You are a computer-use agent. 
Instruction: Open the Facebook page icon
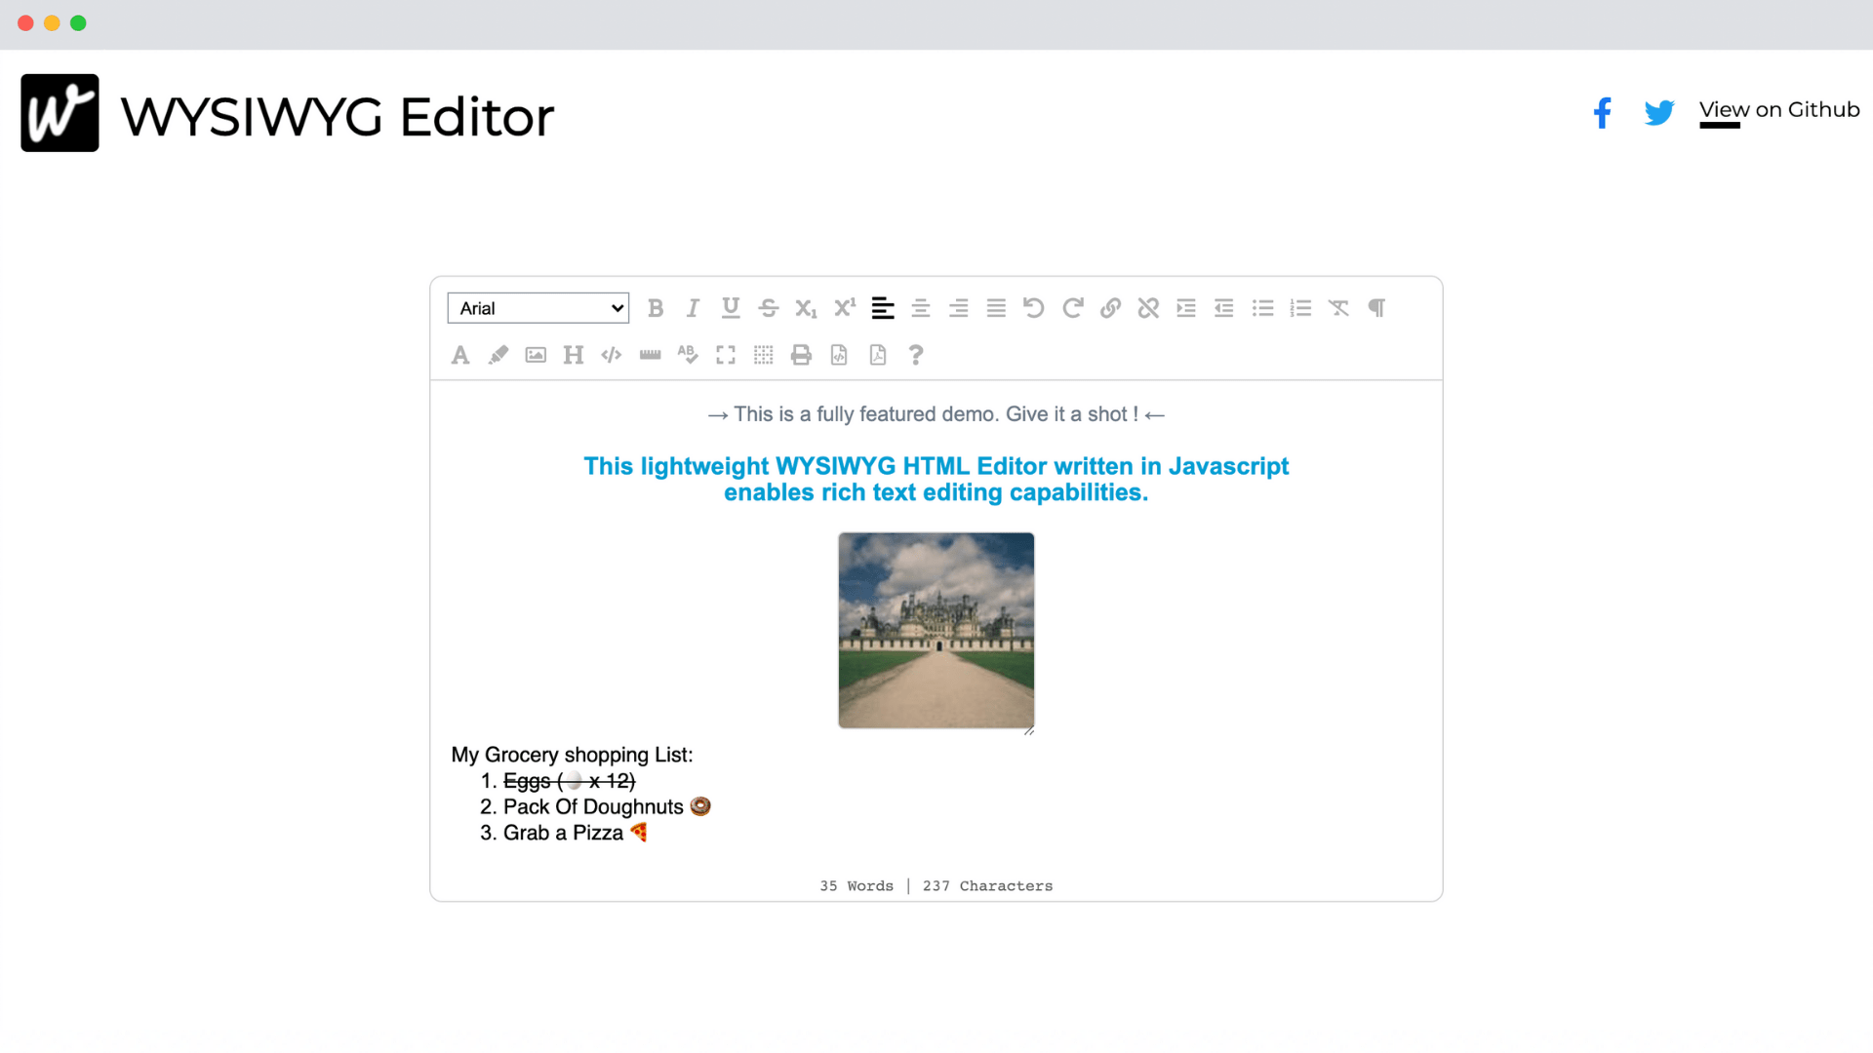(x=1602, y=112)
